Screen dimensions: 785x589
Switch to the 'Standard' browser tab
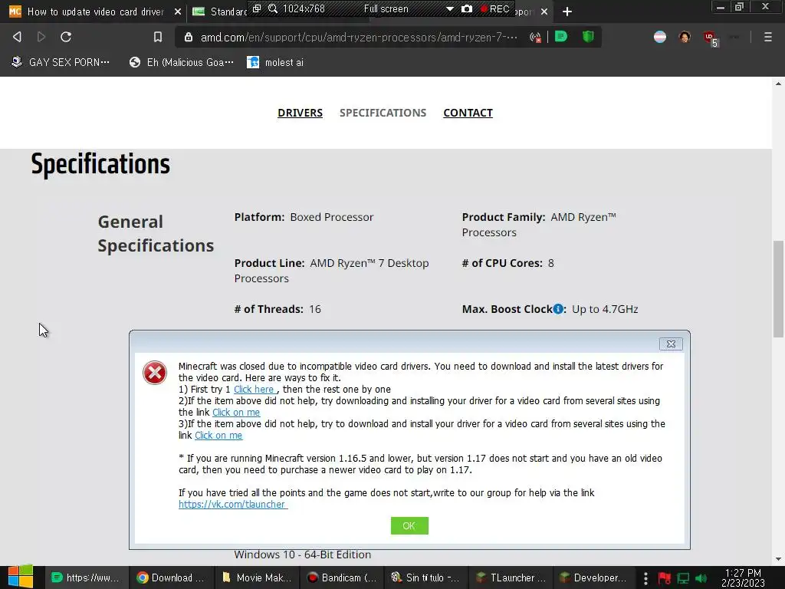(220, 12)
